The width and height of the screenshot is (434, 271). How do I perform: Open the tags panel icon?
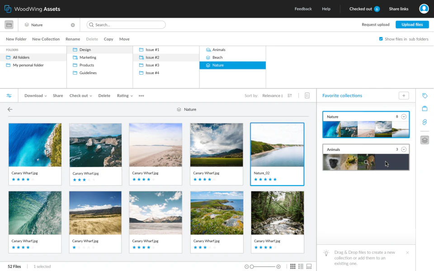(x=425, y=96)
